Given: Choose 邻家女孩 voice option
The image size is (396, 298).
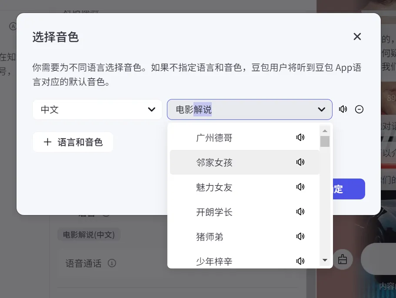Looking at the screenshot, I should pyautogui.click(x=214, y=162).
